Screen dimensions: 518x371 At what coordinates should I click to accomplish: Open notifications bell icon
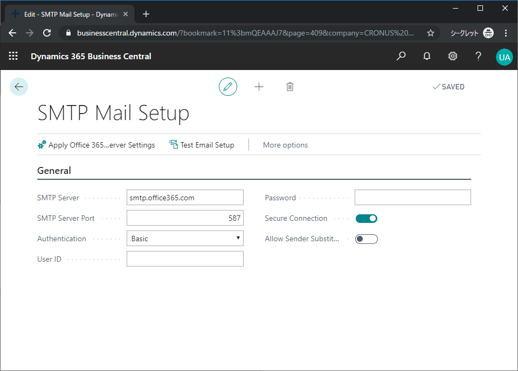coord(427,56)
